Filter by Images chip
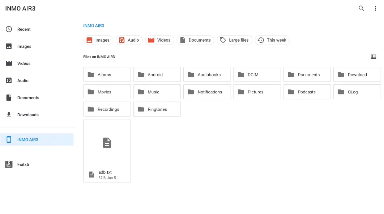The image size is (384, 214). coord(98,40)
